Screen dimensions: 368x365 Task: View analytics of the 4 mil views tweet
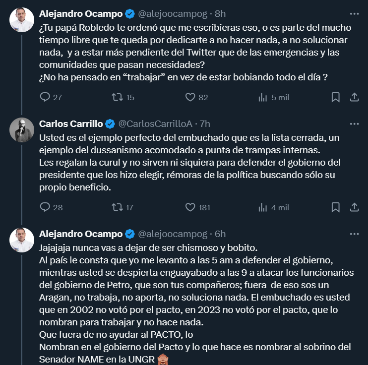(x=263, y=207)
